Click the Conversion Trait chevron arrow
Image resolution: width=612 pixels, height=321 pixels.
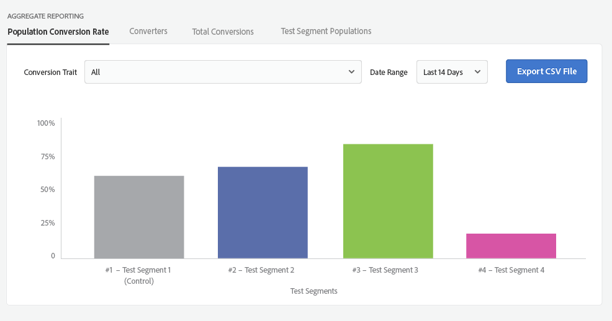click(351, 72)
